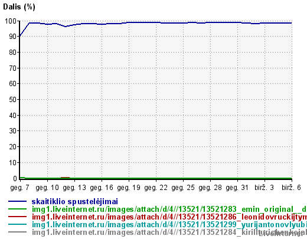Viewport: 307px width, 239px height.
Task: Click the red bump near geg. 12
Action: (x=65, y=178)
